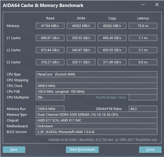Click the CPU Multiplier 39x box

click(x=50, y=97)
